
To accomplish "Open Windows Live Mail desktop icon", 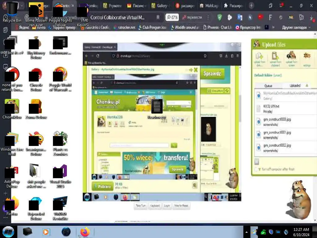I will click(x=12, y=144).
